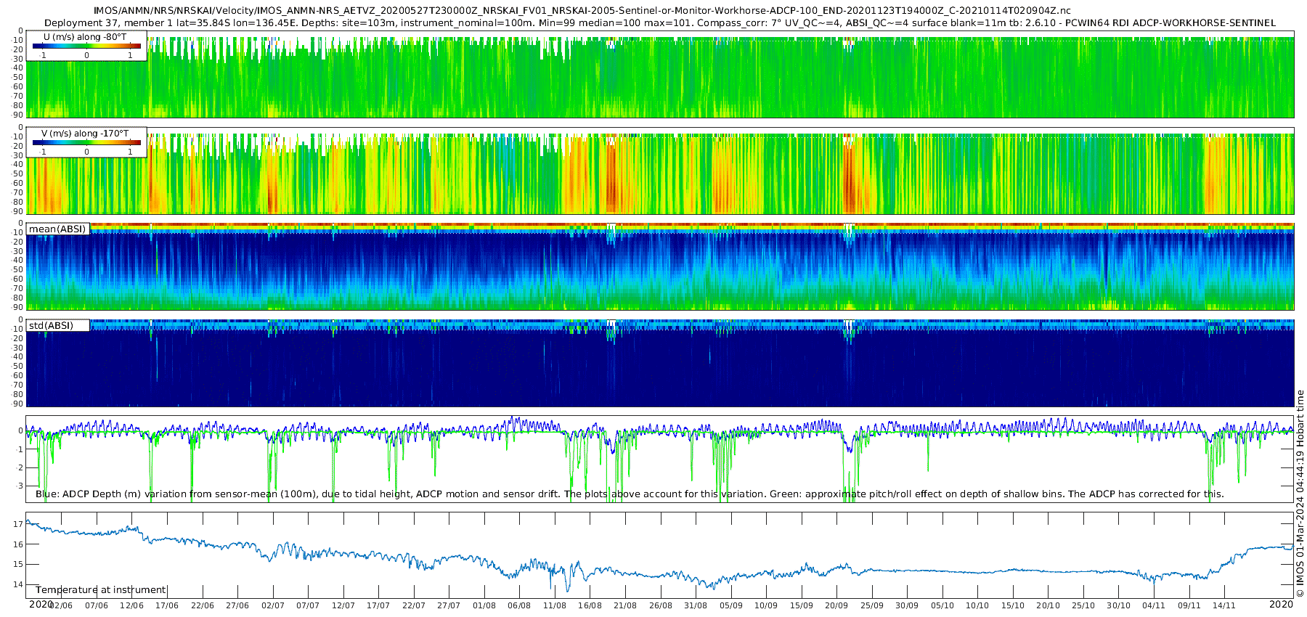The image size is (1307, 617).
Task: Click the 'U (m/s) along -80°T' legend title
Action: [x=85, y=37]
